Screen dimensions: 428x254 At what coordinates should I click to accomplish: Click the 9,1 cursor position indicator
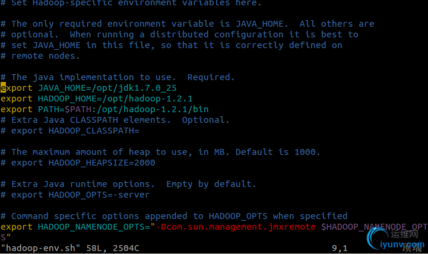(340, 248)
